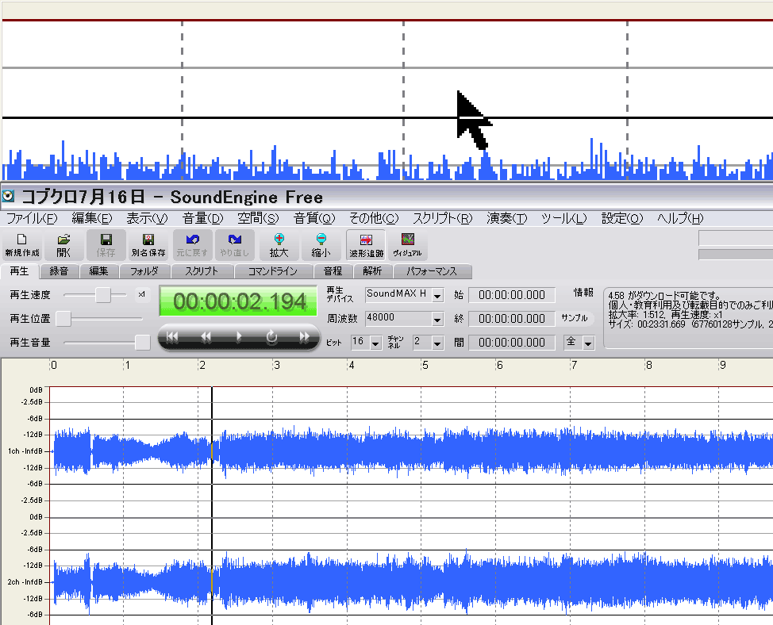Open the ヴィジュアル visual icon
This screenshot has height=625, width=773.
407,245
